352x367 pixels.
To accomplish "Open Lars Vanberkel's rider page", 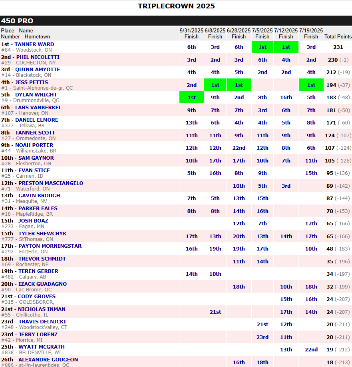I will point(38,108).
